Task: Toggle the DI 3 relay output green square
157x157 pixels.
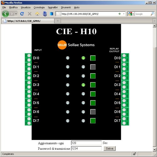Action: click(x=93, y=85)
